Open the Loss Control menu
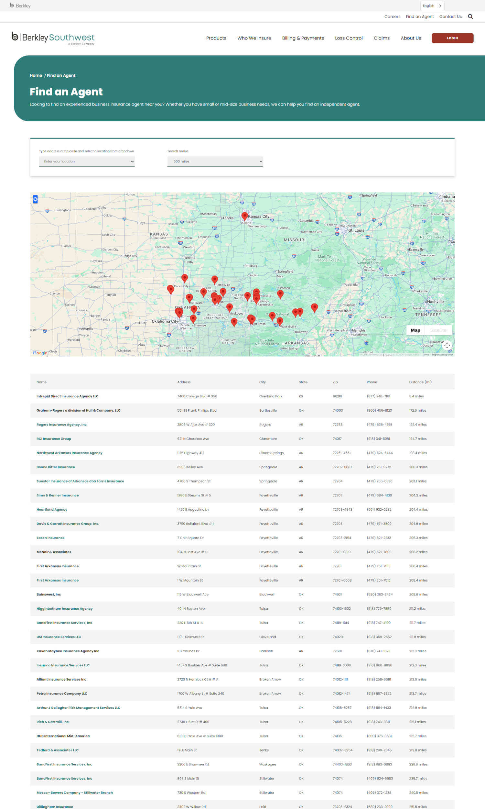The image size is (485, 809). (x=348, y=38)
